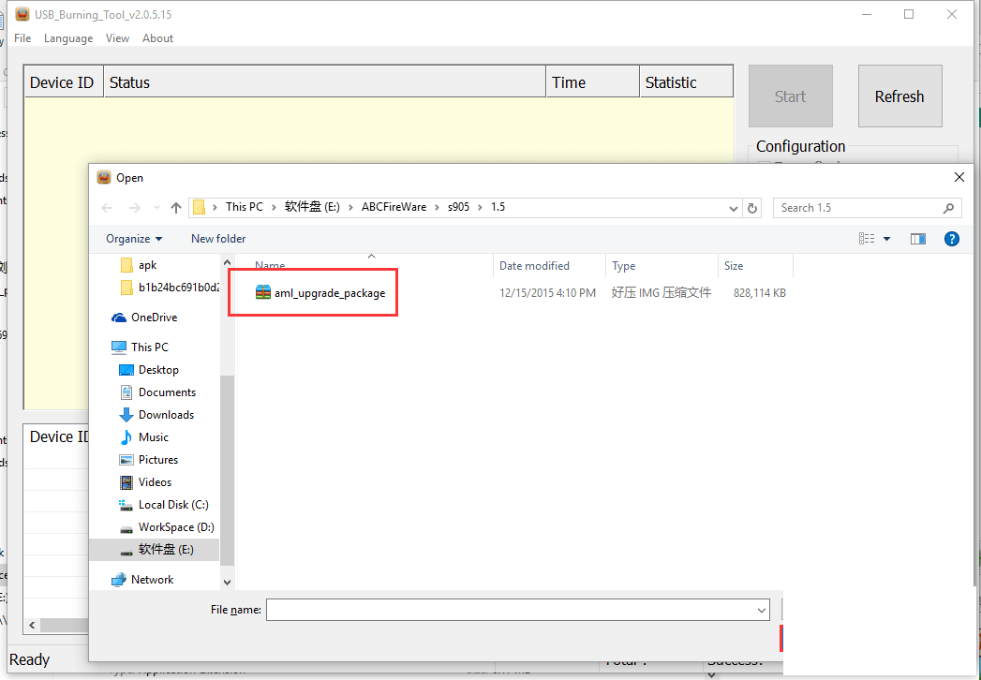Viewport: 981px width, 680px height.
Task: Click 1.5 in address breadcrumb
Action: point(498,207)
